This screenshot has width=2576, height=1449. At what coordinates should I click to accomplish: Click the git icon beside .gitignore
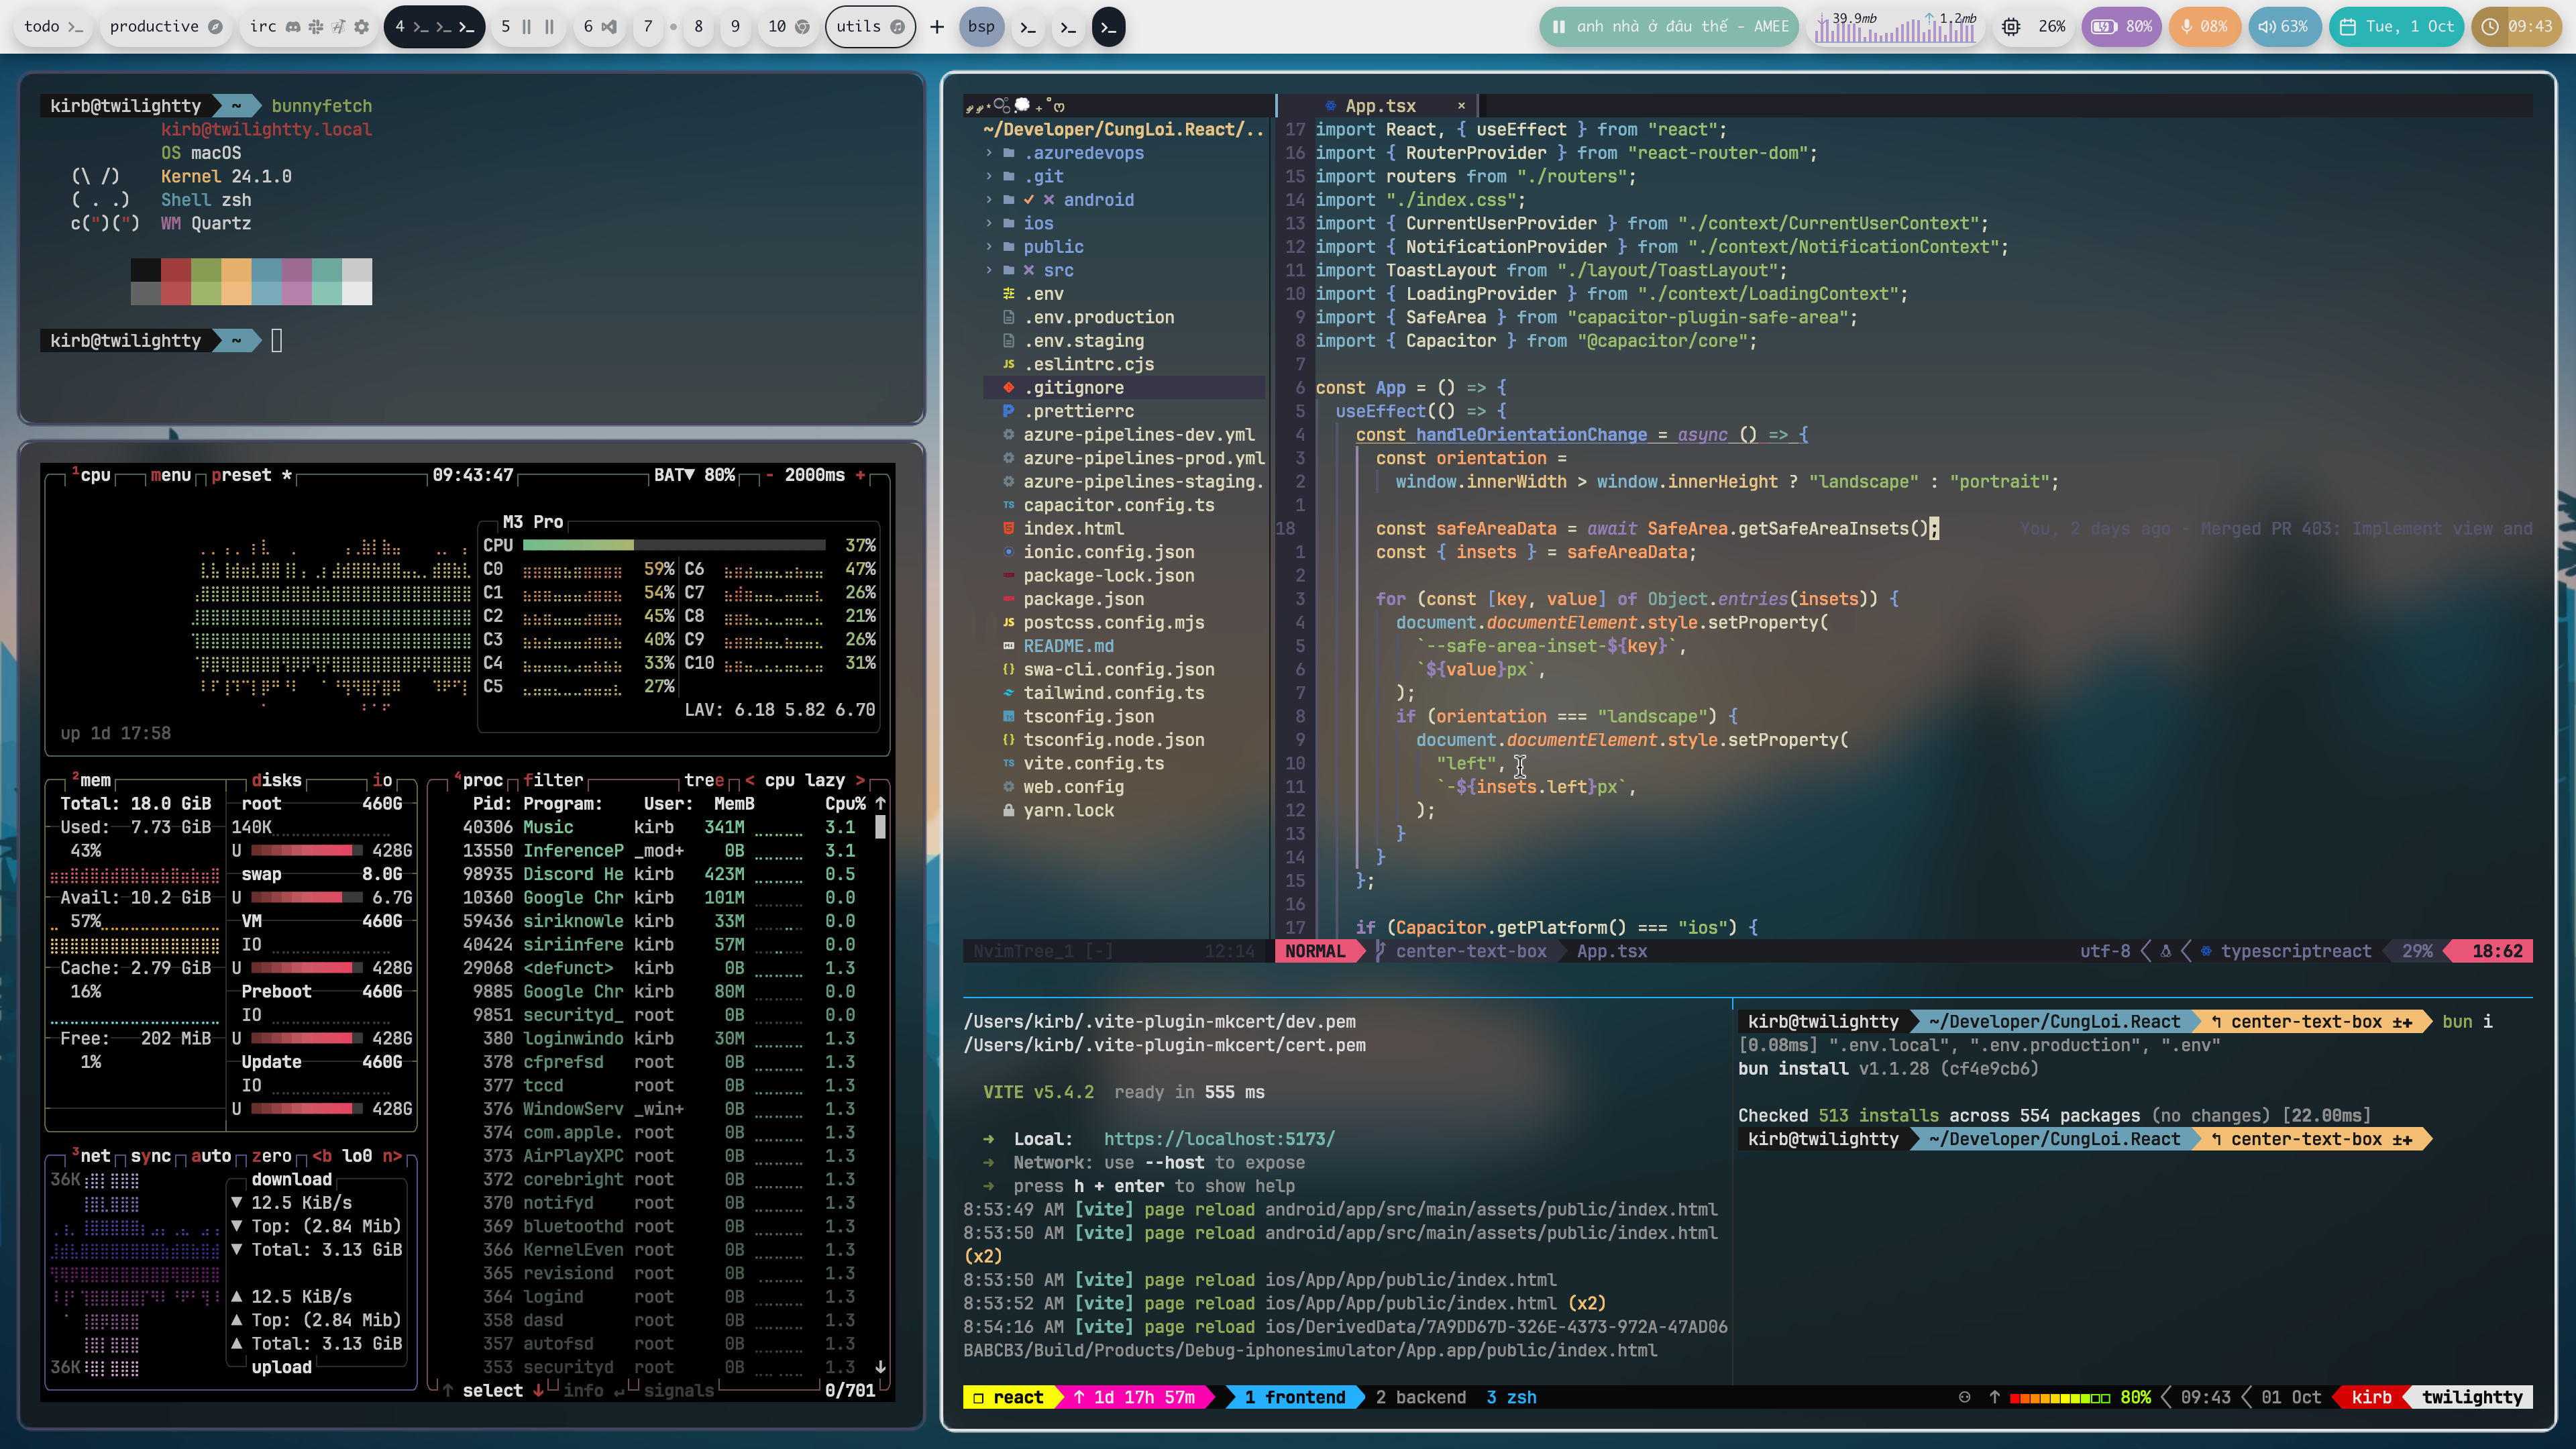(x=1009, y=388)
